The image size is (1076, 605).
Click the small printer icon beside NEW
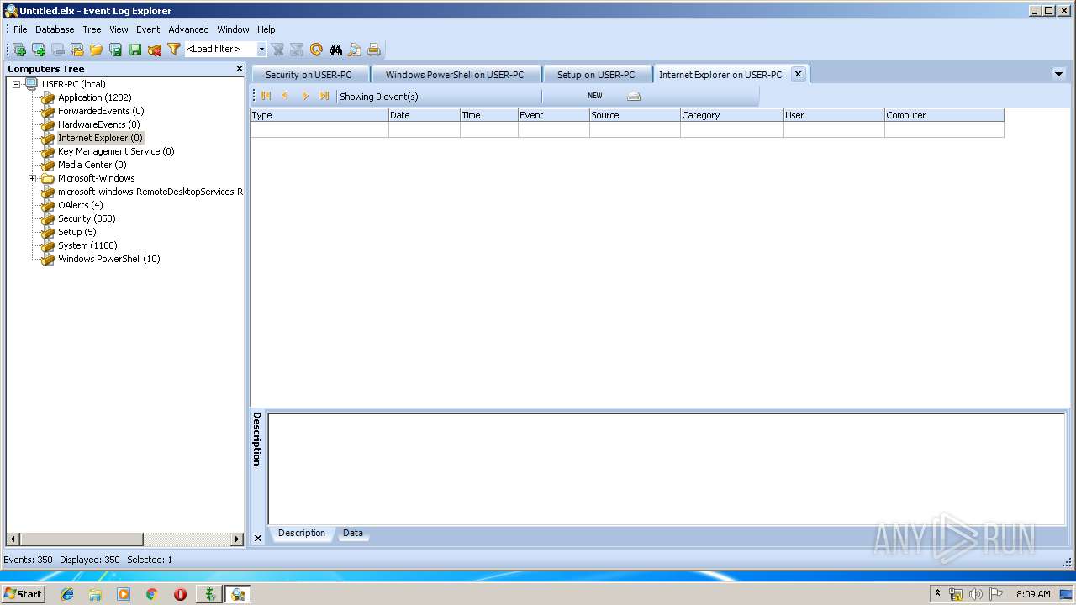tap(634, 97)
